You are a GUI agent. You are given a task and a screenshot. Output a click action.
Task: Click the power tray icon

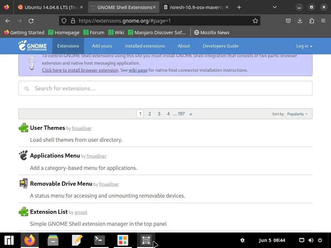[320, 240]
